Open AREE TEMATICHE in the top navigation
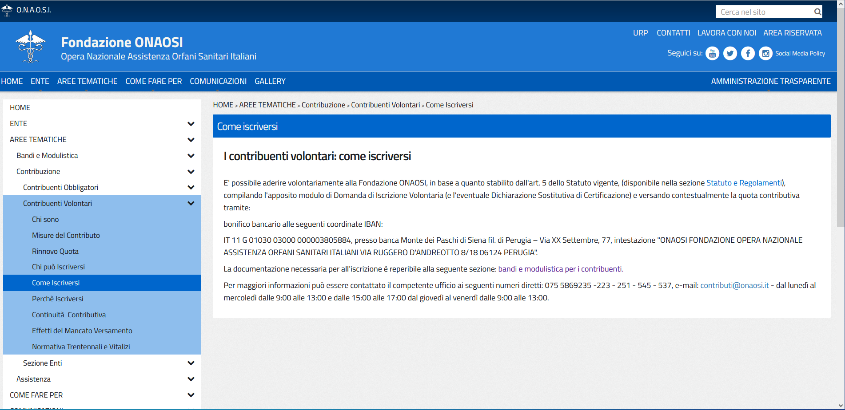Viewport: 845px width, 410px height. [x=87, y=81]
